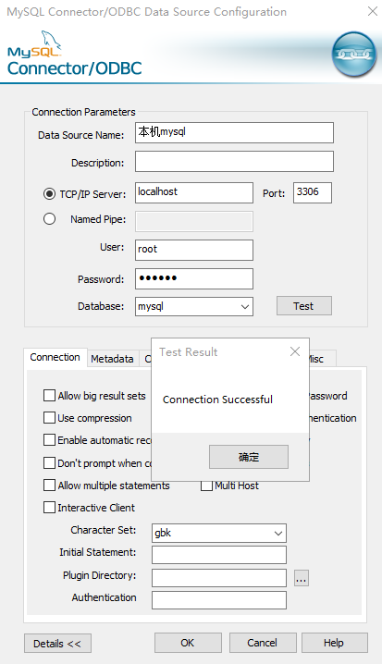Open plugin directory browse button

point(302,578)
